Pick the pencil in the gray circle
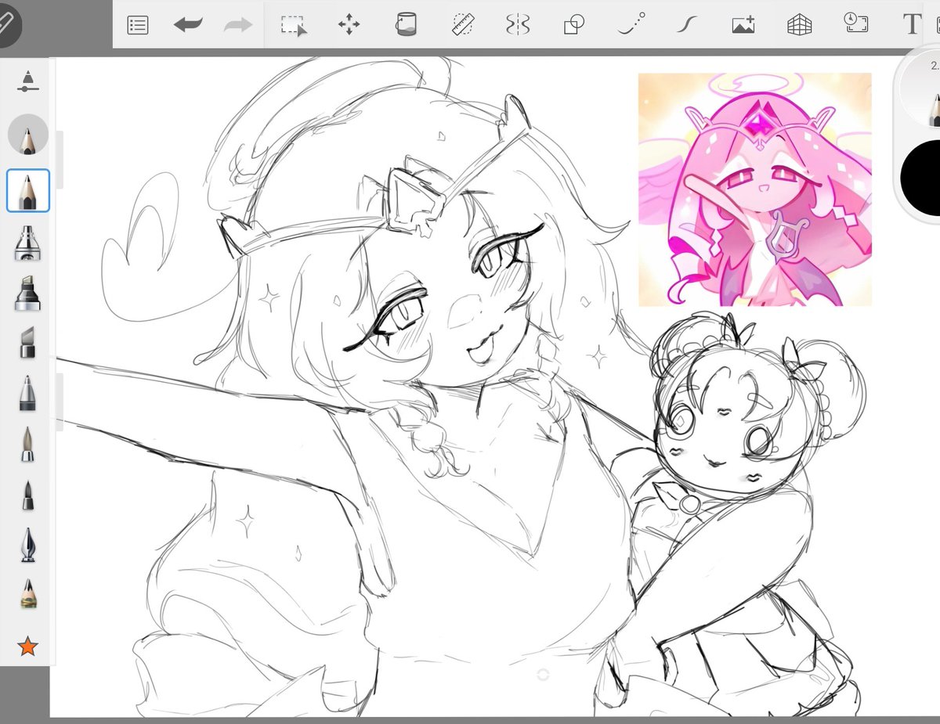This screenshot has height=724, width=940. [28, 134]
